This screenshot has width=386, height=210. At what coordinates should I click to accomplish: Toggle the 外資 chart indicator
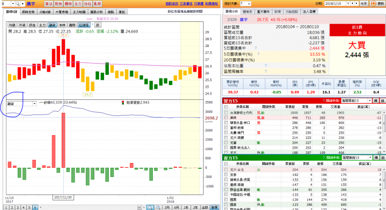22,25
